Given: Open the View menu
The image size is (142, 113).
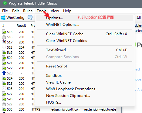Looking at the screenshot, I should click(55, 11).
